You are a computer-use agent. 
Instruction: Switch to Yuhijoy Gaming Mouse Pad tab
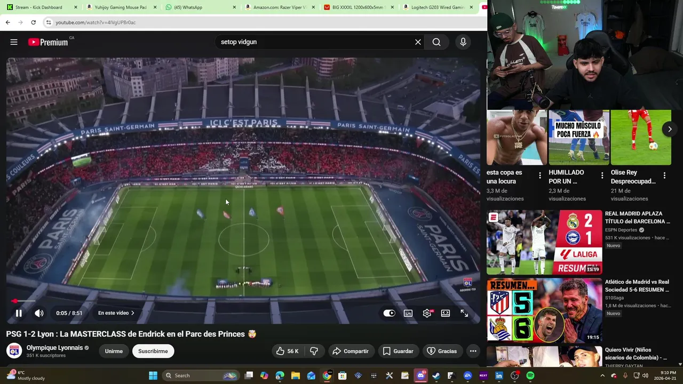[x=120, y=7]
